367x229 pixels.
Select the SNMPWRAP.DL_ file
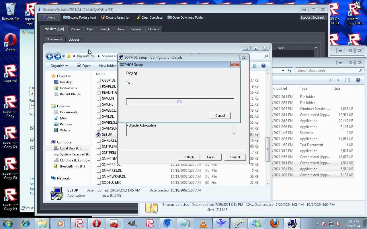(114, 177)
